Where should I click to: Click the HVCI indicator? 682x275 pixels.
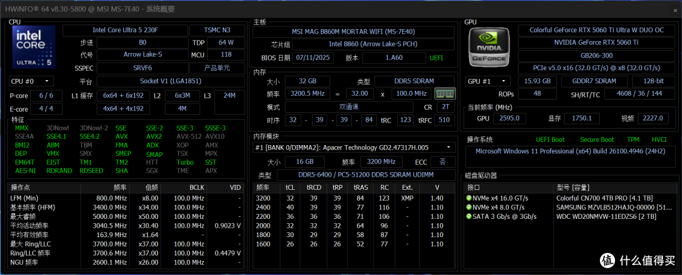coord(659,139)
